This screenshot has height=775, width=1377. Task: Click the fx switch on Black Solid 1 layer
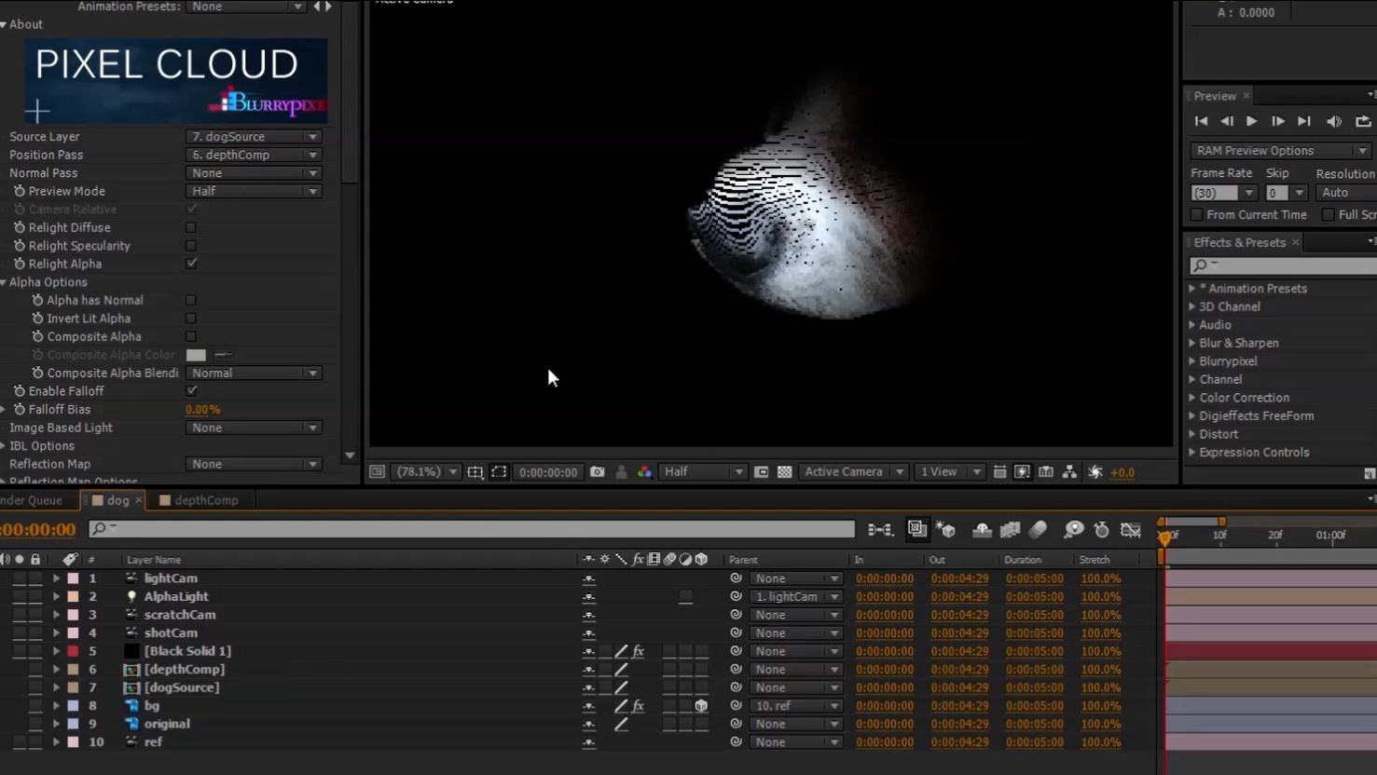click(638, 651)
